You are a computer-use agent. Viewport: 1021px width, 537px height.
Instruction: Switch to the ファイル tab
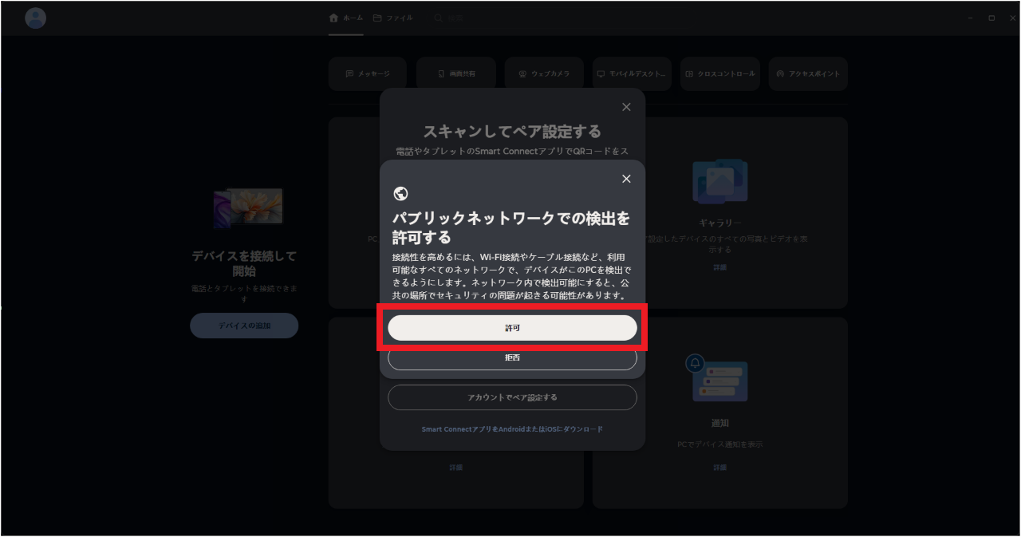pyautogui.click(x=392, y=17)
